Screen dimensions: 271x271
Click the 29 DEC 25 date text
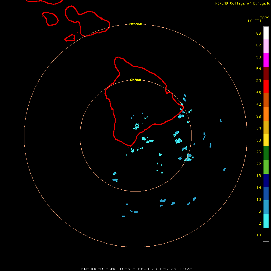(x=164, y=269)
